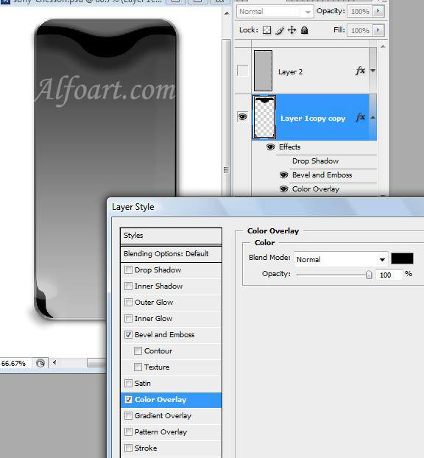Collapse Layer 1copy copy effects arrow
The width and height of the screenshot is (424, 458).
click(373, 117)
